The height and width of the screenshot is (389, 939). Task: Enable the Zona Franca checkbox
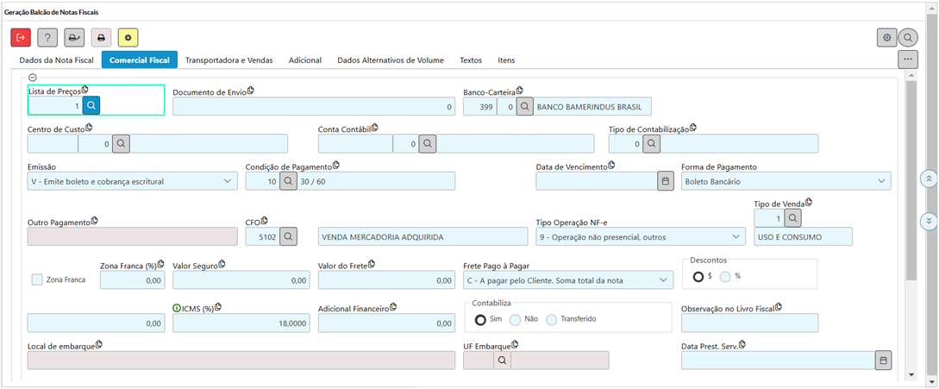pos(37,279)
